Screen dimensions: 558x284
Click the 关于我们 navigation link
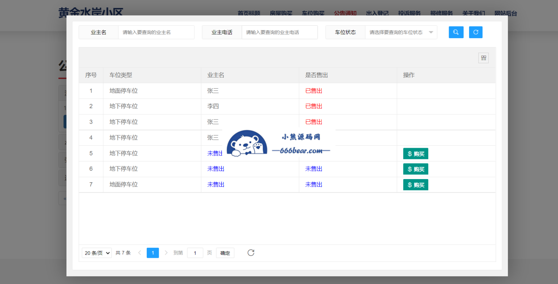473,13
